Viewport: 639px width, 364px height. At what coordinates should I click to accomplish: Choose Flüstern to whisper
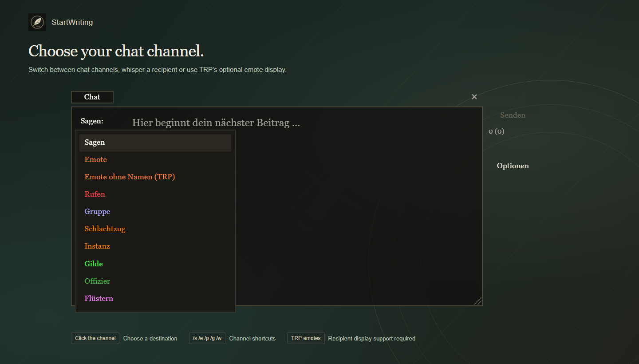[155, 299]
